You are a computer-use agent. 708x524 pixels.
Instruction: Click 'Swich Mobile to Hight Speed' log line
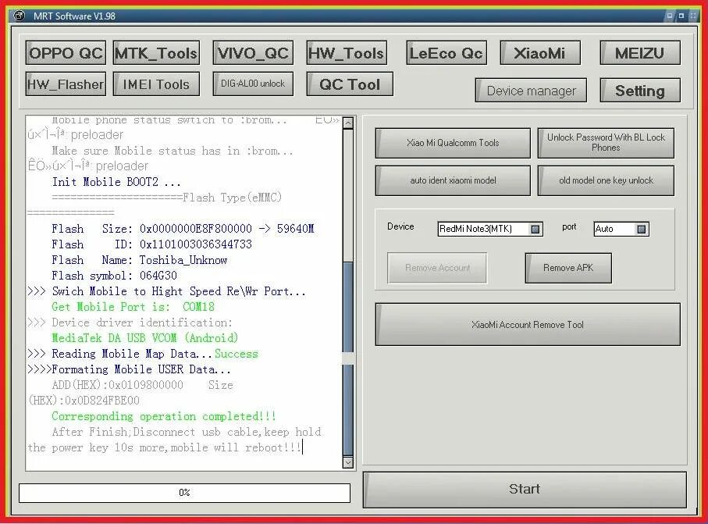(x=166, y=291)
